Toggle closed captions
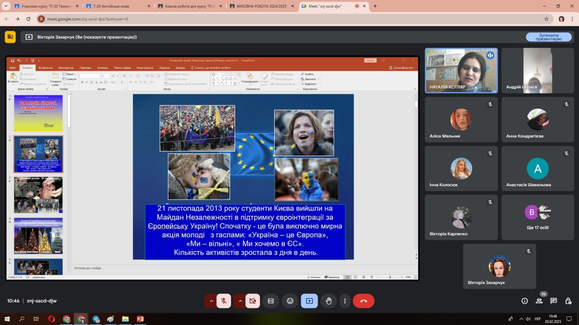579x325 pixels. click(271, 301)
